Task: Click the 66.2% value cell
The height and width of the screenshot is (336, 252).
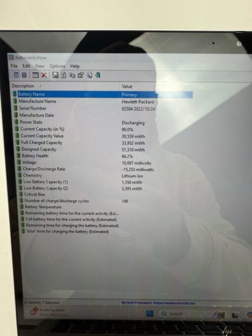Action: 127,156
